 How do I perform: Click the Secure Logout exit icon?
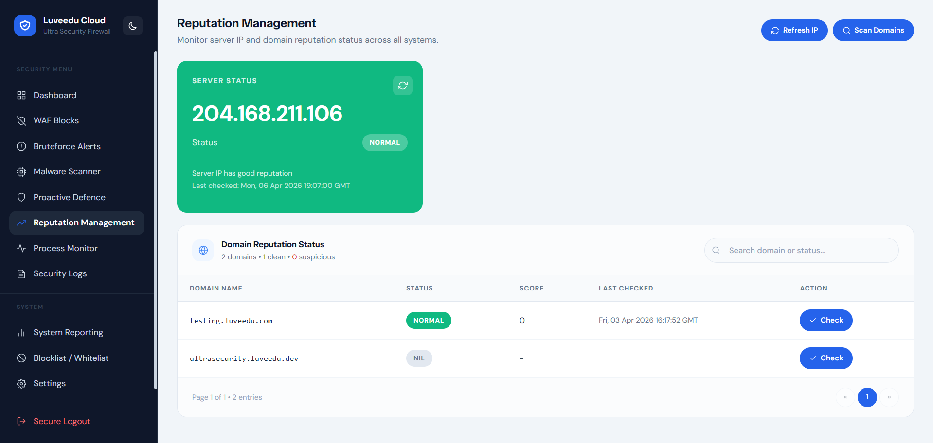21,421
